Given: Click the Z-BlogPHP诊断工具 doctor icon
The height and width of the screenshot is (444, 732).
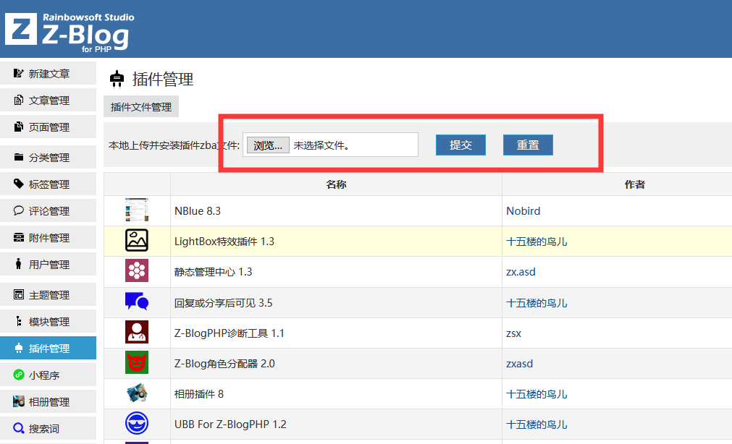Looking at the screenshot, I should click(137, 332).
